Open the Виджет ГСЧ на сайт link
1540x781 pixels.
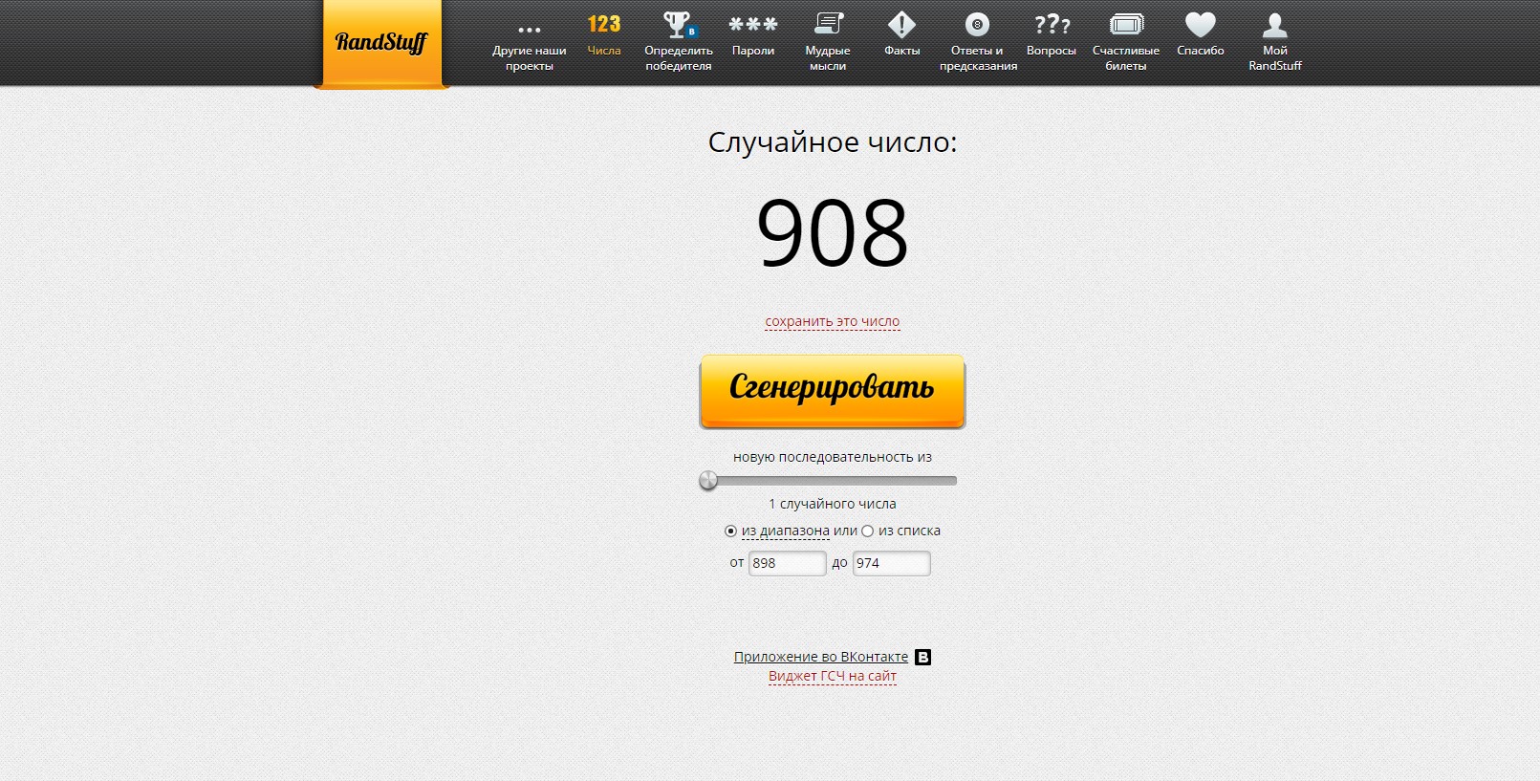point(833,676)
